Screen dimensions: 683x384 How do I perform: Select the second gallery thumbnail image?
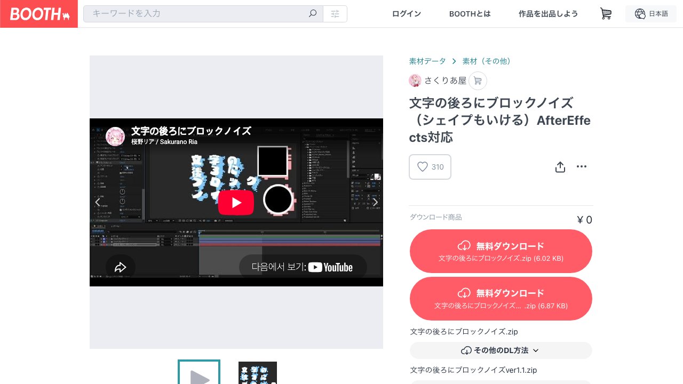tap(258, 373)
